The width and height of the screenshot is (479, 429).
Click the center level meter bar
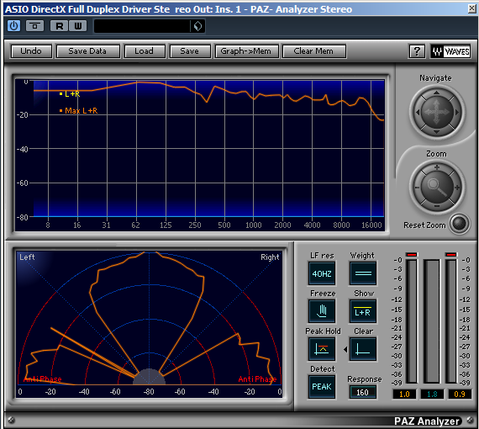[432, 321]
